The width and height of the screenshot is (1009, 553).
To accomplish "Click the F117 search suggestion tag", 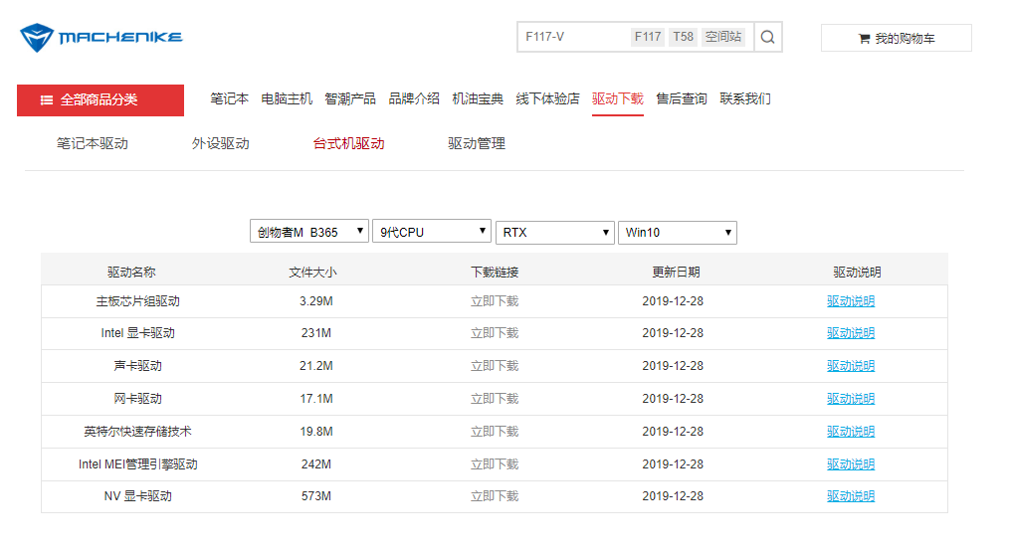I will point(648,37).
